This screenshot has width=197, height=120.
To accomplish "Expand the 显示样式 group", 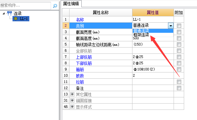I will pyautogui.click(x=72, y=107).
